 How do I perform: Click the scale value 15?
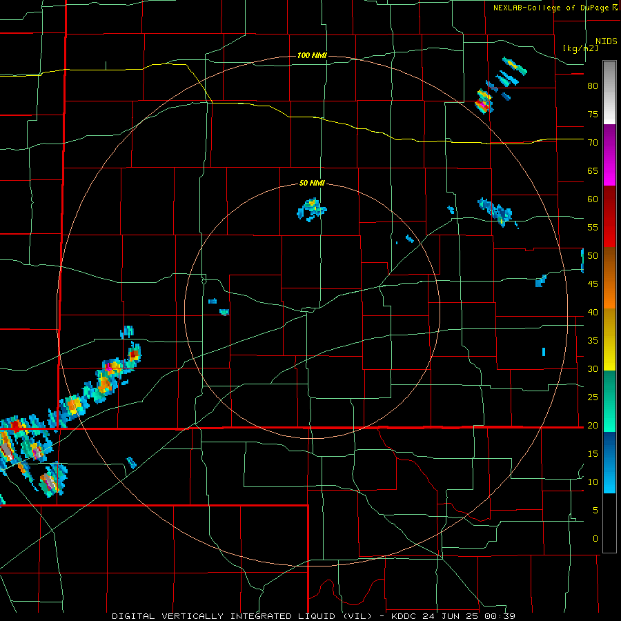pos(593,454)
